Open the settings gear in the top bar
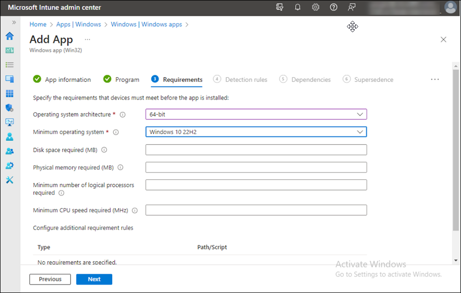Image resolution: width=461 pixels, height=293 pixels. pyautogui.click(x=315, y=7)
